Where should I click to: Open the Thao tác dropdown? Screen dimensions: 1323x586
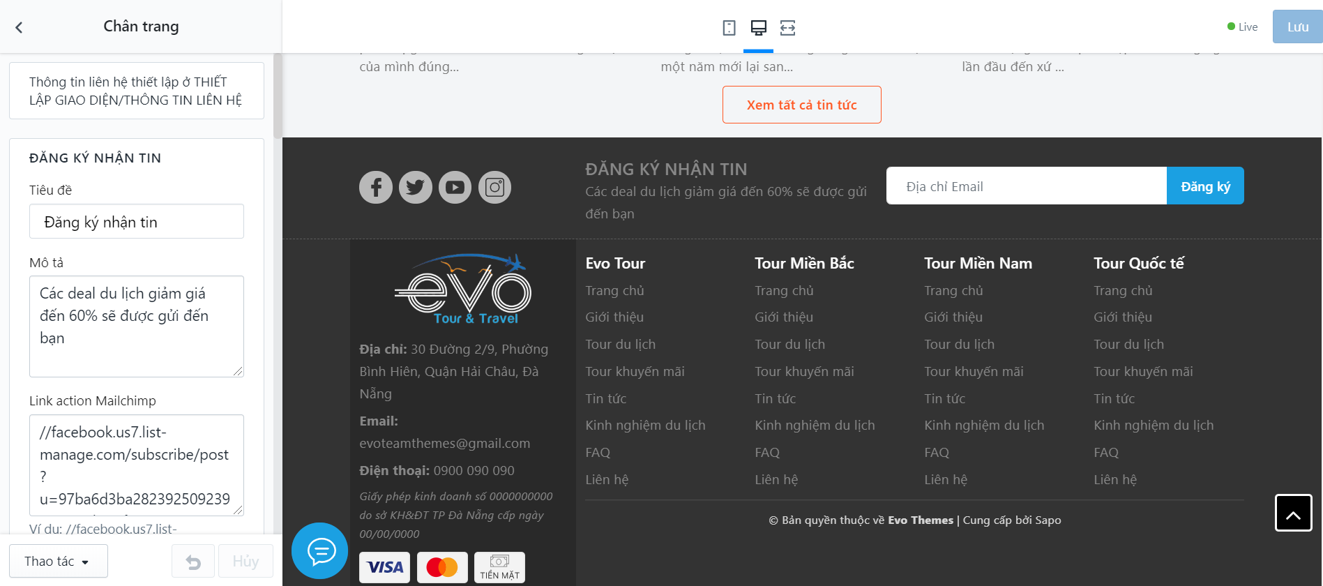tap(59, 562)
